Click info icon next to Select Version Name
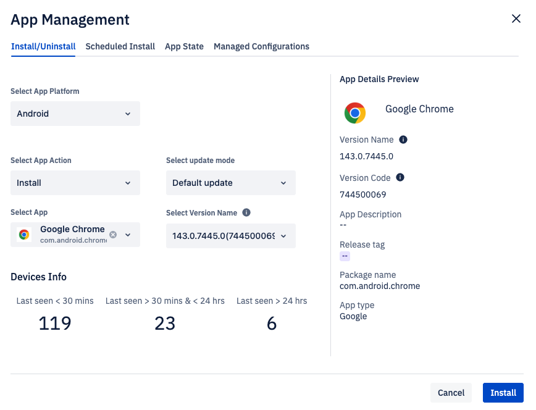 246,212
